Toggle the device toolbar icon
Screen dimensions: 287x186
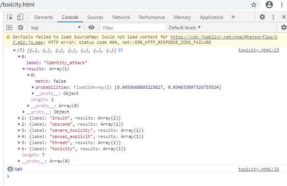coord(20,17)
